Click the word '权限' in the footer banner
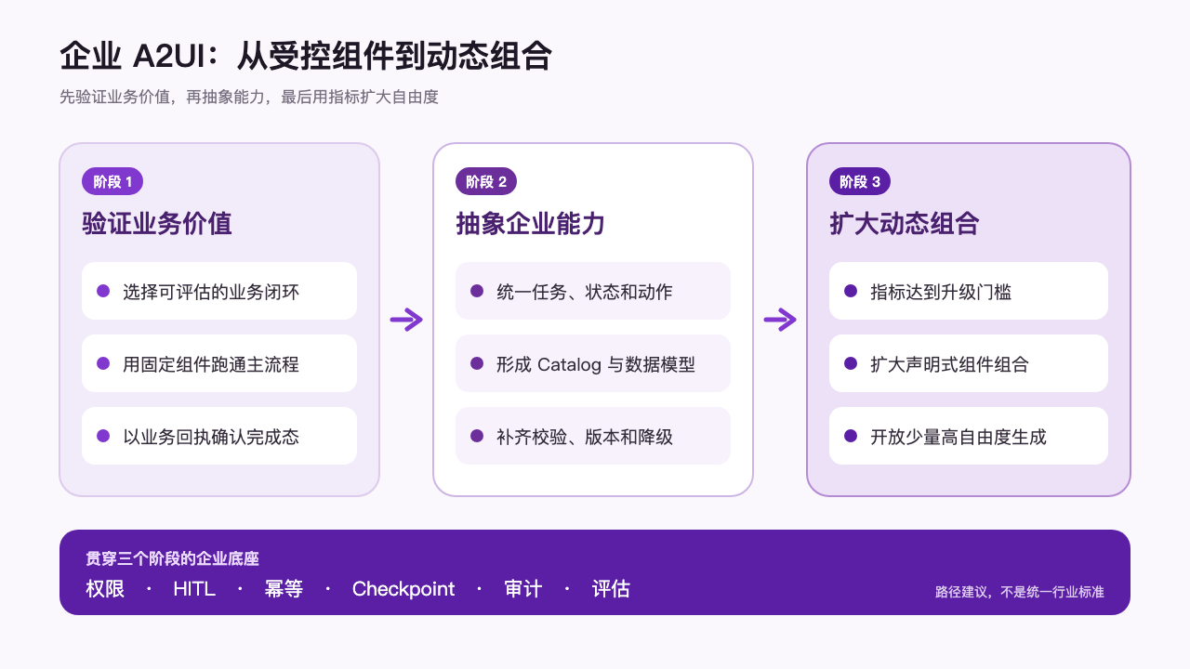Image resolution: width=1190 pixels, height=669 pixels. (x=105, y=588)
